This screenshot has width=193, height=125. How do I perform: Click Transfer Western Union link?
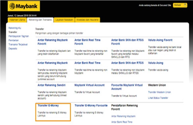(159, 92)
